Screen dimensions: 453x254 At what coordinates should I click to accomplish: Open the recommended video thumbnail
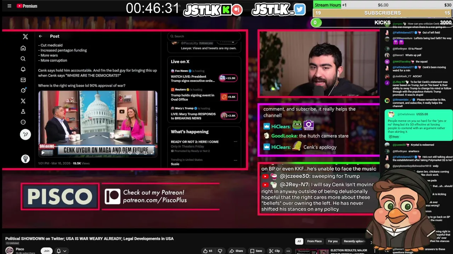pyautogui.click(x=312, y=252)
